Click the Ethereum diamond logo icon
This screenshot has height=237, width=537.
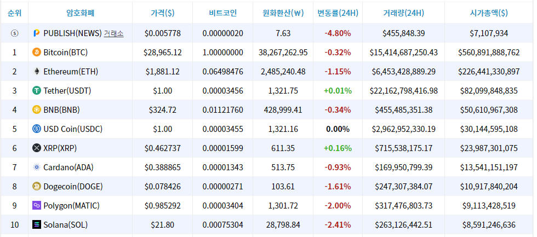pos(36,72)
